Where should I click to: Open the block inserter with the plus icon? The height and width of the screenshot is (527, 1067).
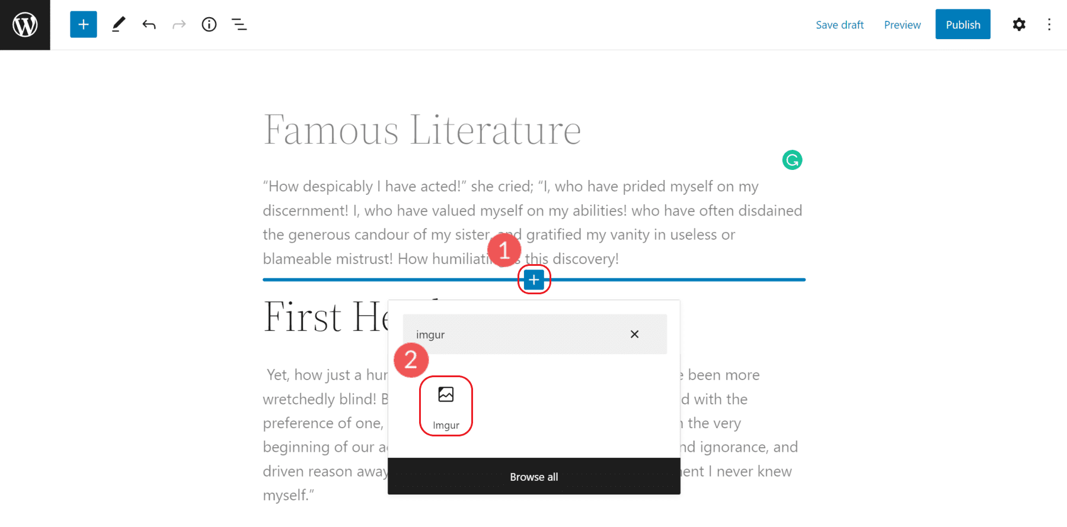coord(83,24)
